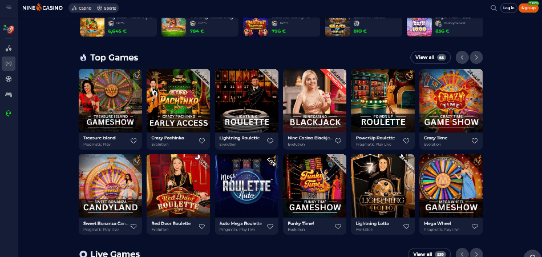The width and height of the screenshot is (542, 257).
Task: Open the dartboard promotions sidebar icon
Action: pos(9,29)
